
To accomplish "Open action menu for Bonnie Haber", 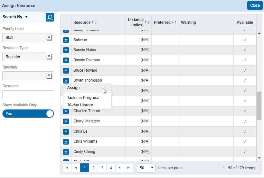I will 66,50.
